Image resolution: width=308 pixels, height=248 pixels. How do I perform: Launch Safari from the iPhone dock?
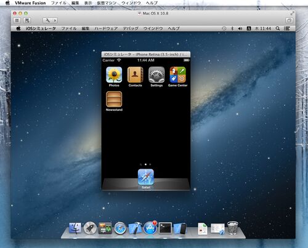coord(146,177)
